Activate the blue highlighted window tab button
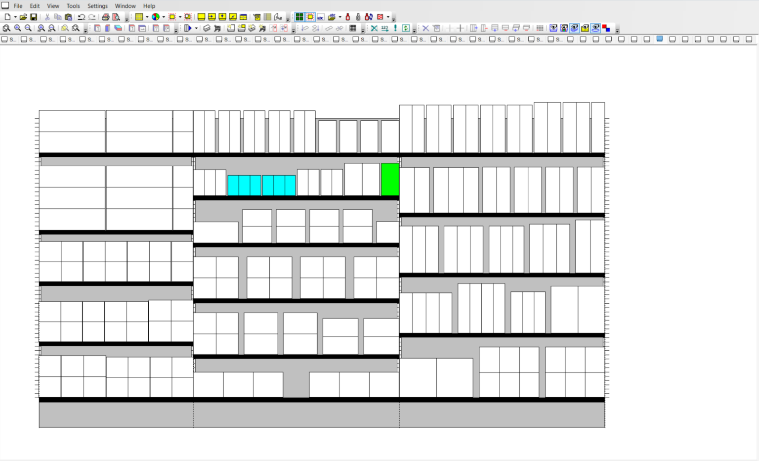Viewport: 759px width, 461px height. (x=660, y=39)
